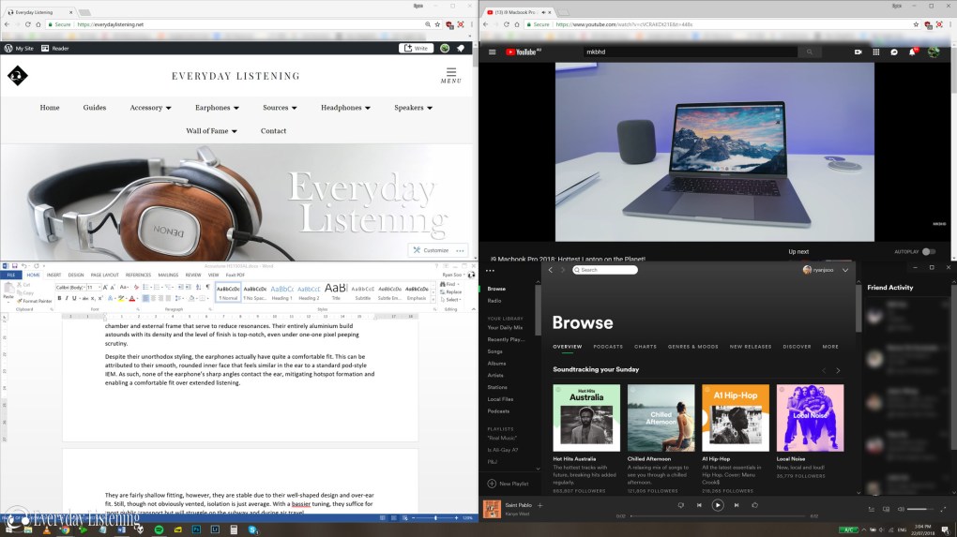
Task: Open Word PAGE LAYOUT ribbon tab
Action: point(104,275)
